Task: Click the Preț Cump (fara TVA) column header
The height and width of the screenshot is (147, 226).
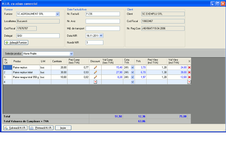Action: tap(78, 61)
